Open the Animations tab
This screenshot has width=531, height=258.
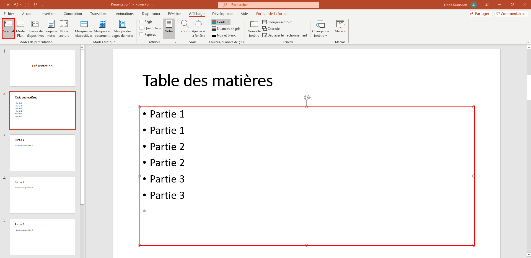pyautogui.click(x=125, y=14)
